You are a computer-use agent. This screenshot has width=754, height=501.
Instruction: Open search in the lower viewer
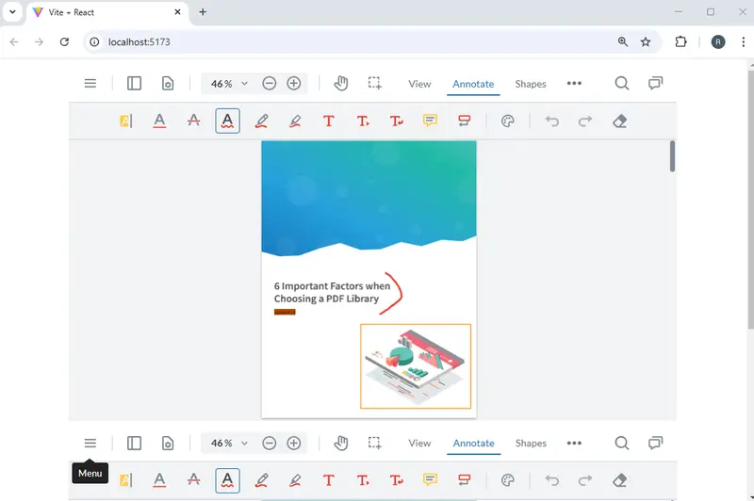coord(622,443)
